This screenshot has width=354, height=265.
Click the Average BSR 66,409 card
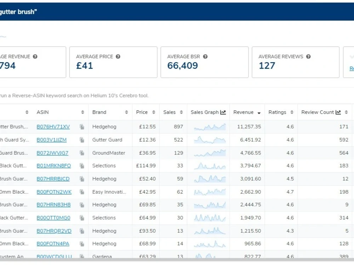(x=205, y=62)
